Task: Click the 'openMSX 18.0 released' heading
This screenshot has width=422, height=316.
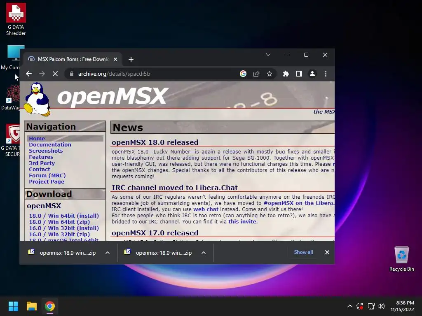Action: [155, 142]
